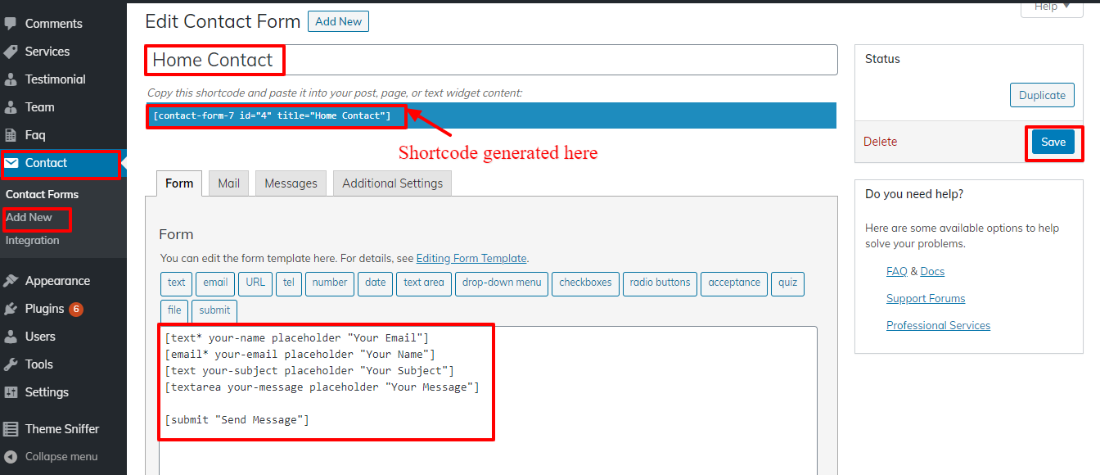Open Appearance settings
Image resolution: width=1100 pixels, height=475 pixels.
click(56, 280)
